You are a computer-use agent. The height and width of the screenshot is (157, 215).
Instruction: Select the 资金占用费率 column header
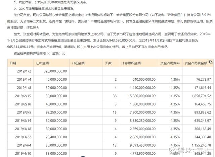(x=170, y=63)
